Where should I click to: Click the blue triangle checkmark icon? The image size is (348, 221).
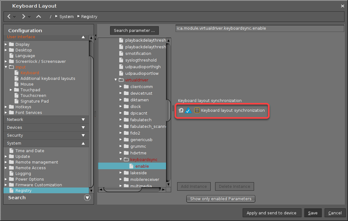(x=188, y=110)
